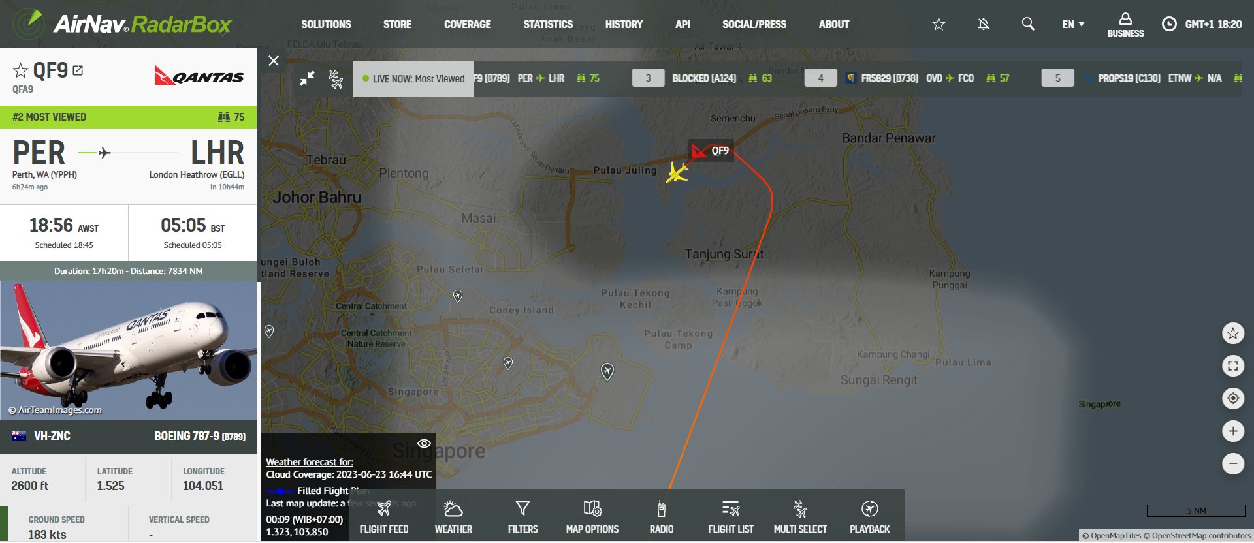Click the GMT+1 clock display

1202,24
